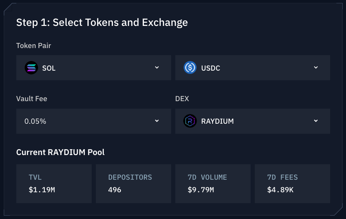Expand the SOL token dropdown chevron
This screenshot has height=219, width=346.
point(157,67)
